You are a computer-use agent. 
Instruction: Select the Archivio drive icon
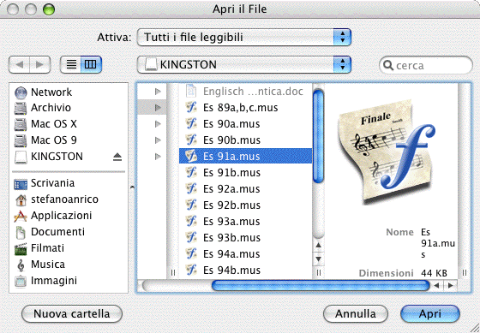pos(21,108)
